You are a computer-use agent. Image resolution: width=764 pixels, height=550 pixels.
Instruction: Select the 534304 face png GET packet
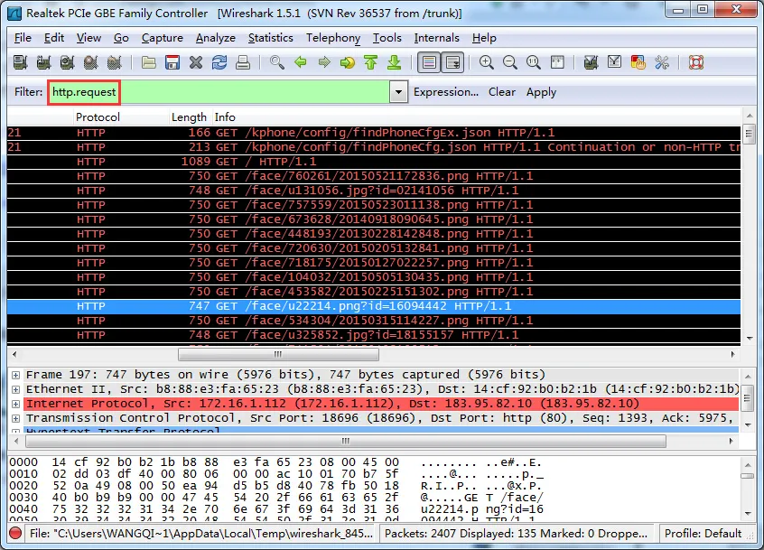[x=374, y=321]
